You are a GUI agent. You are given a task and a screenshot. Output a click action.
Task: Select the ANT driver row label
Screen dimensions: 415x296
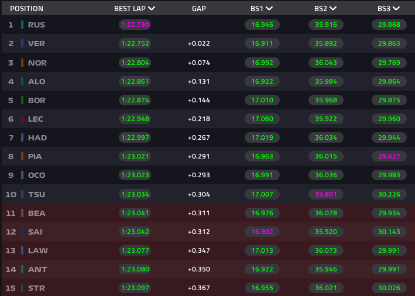(x=36, y=269)
